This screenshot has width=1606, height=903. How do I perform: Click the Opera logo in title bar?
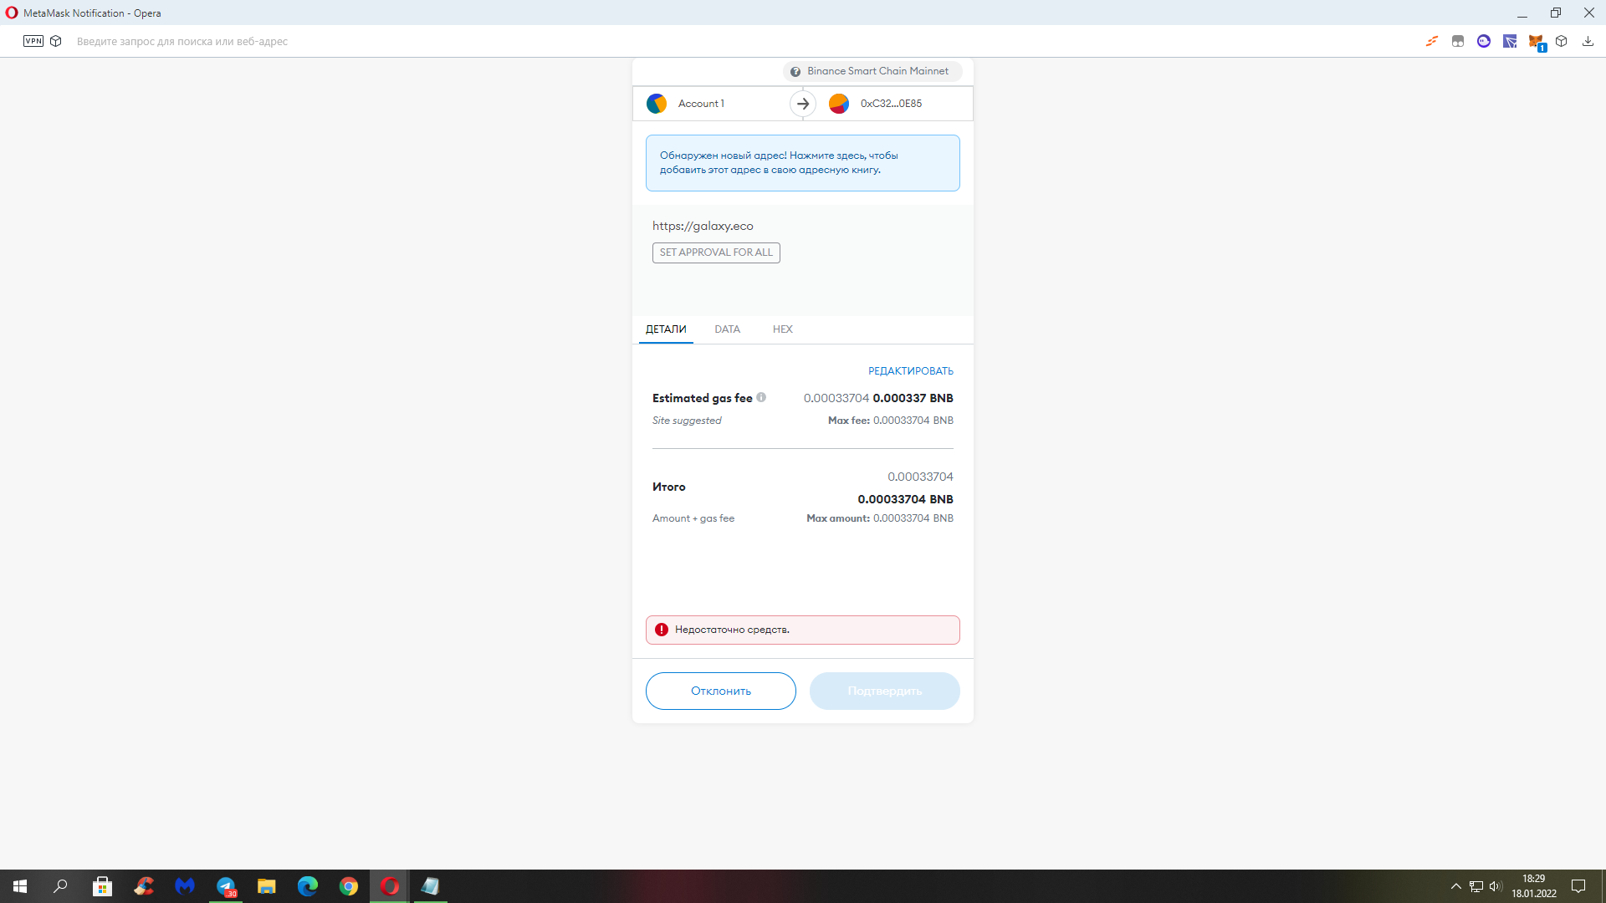point(12,13)
